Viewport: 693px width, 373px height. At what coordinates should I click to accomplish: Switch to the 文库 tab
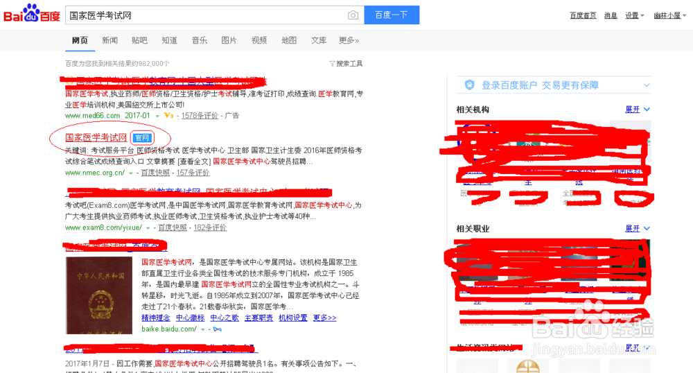point(319,40)
